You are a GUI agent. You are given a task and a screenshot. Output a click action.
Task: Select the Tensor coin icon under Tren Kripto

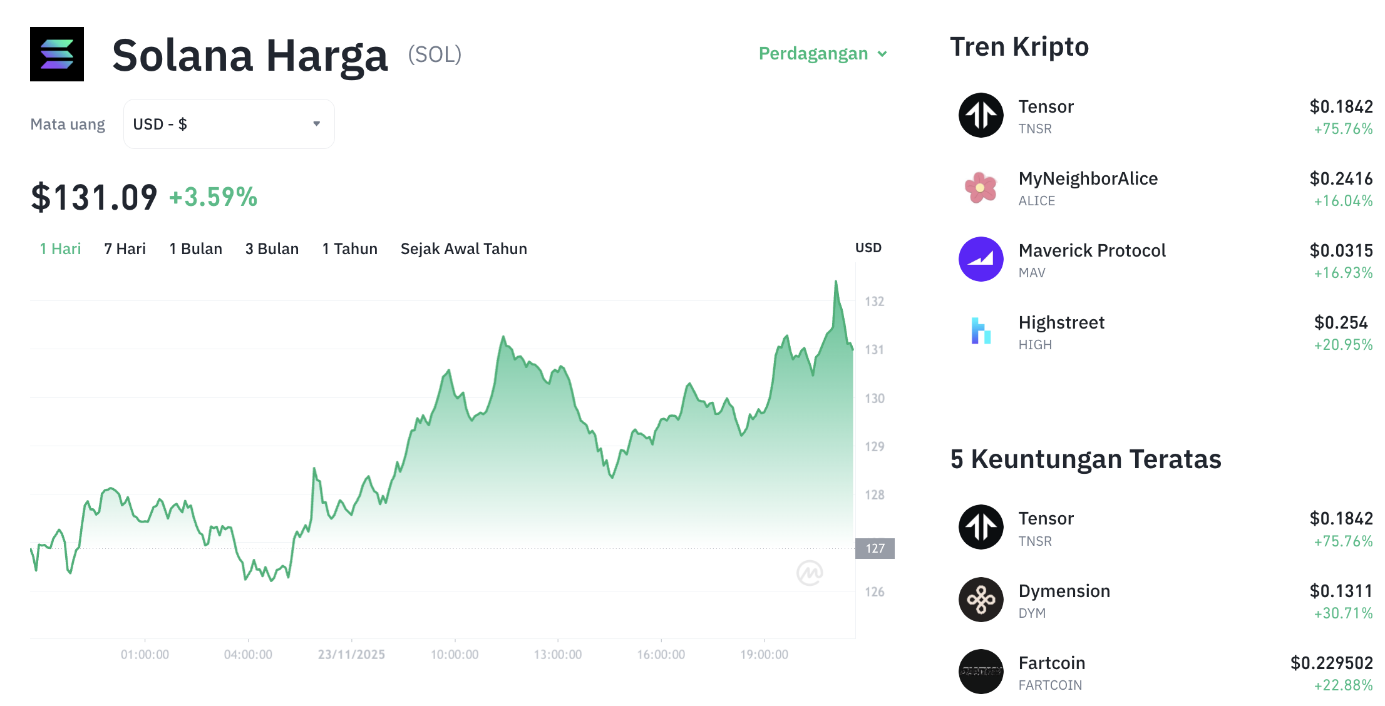click(981, 115)
